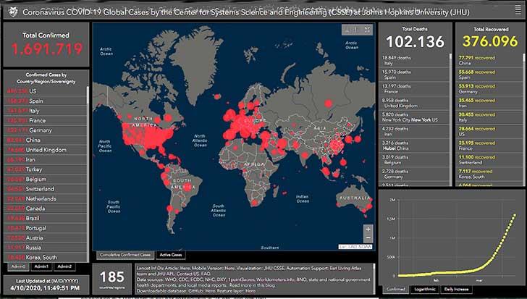
Task: Select United Kingdom in the confirmed cases list
Action: click(46, 150)
